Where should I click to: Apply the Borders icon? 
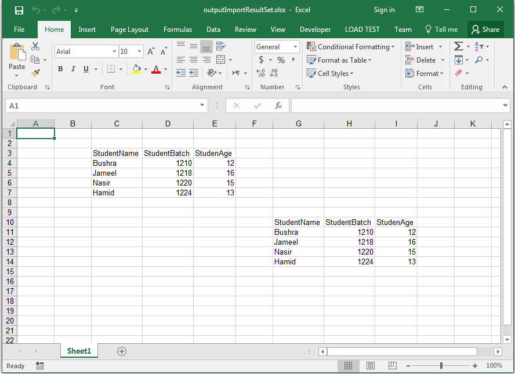tap(111, 69)
